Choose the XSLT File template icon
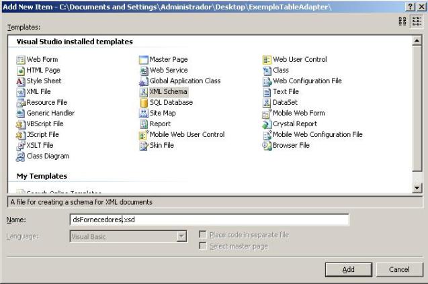428x284 pixels. pyautogui.click(x=20, y=146)
